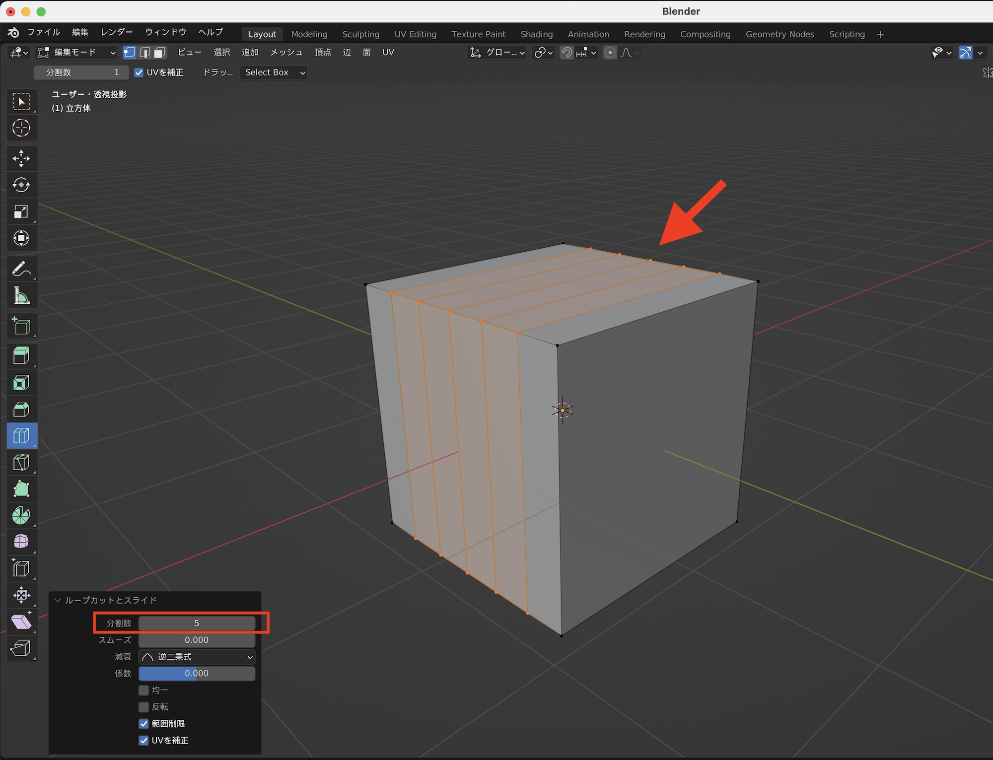This screenshot has width=993, height=760.
Task: Click the 分割数 field showing 5
Action: coord(197,623)
